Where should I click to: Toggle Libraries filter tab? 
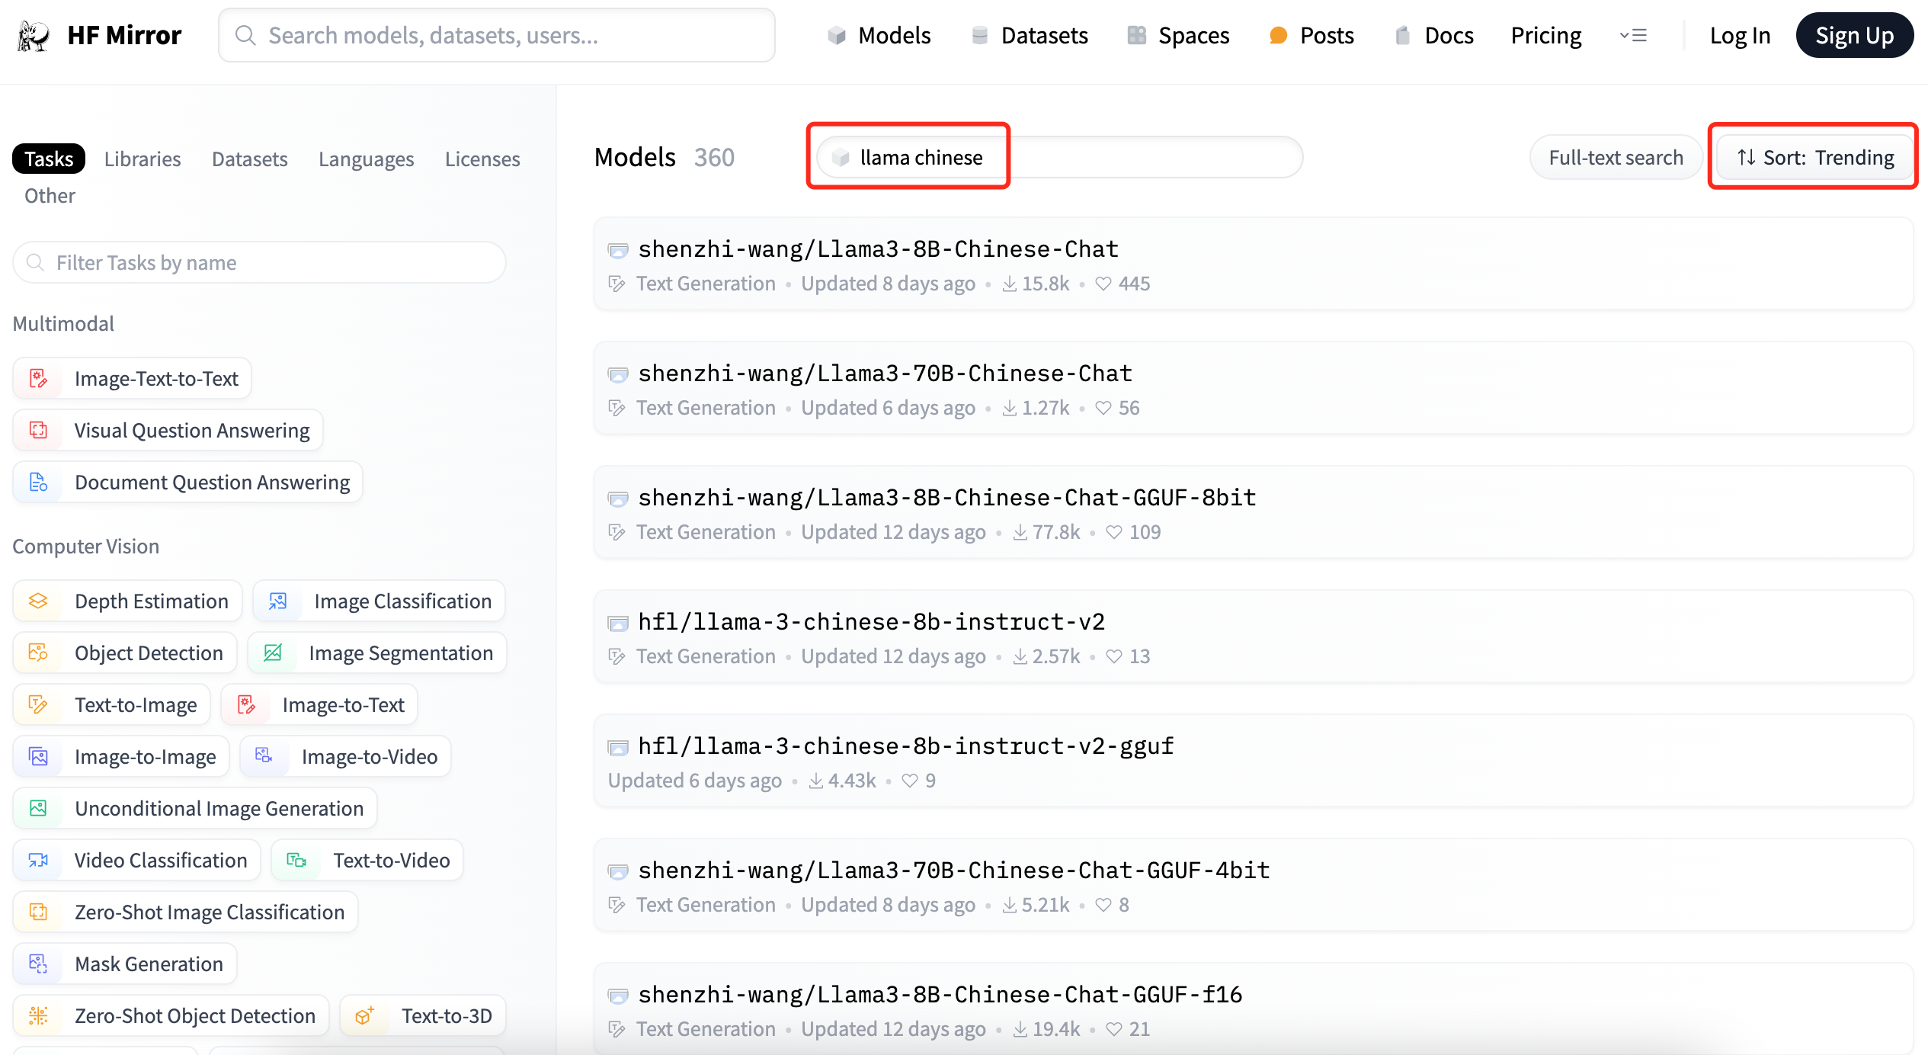point(143,159)
